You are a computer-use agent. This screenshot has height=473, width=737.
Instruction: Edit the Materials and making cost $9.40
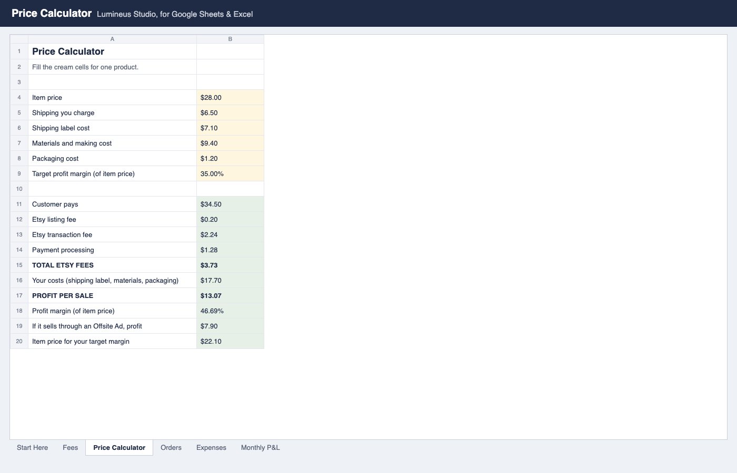[230, 143]
